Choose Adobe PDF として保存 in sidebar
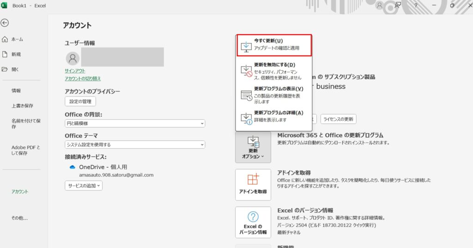473x248 pixels. click(26, 150)
